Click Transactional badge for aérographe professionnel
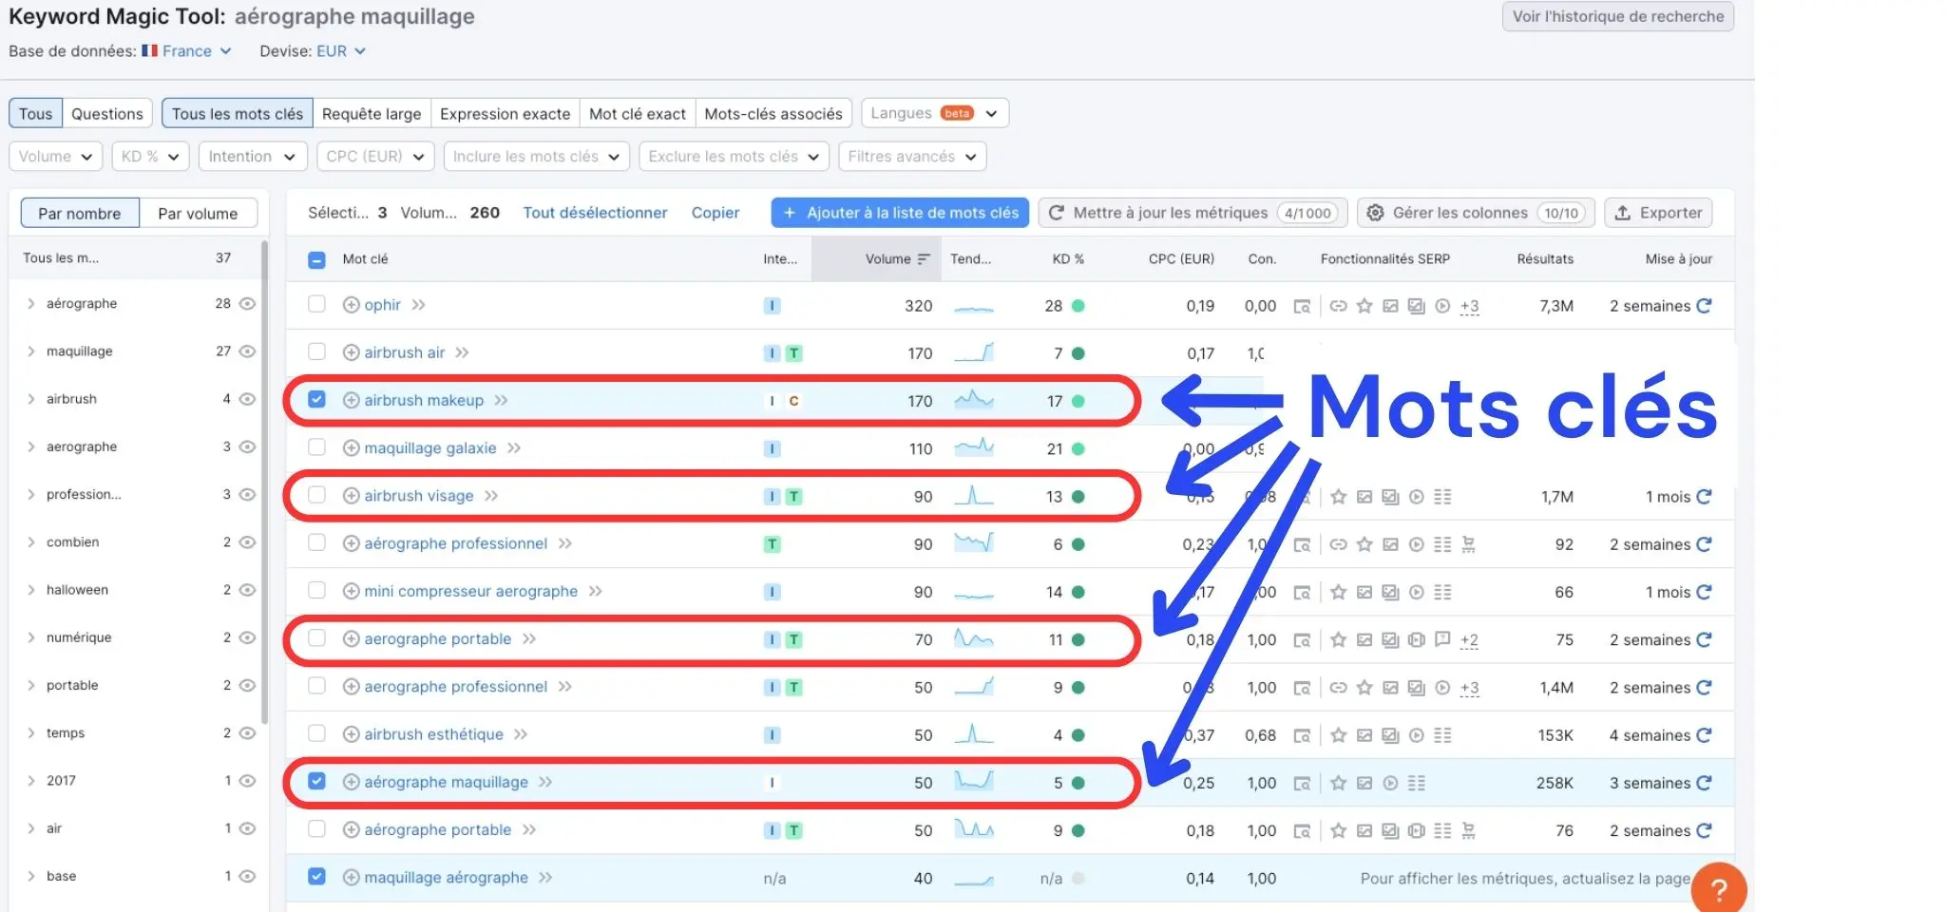The image size is (1946, 912). click(773, 544)
